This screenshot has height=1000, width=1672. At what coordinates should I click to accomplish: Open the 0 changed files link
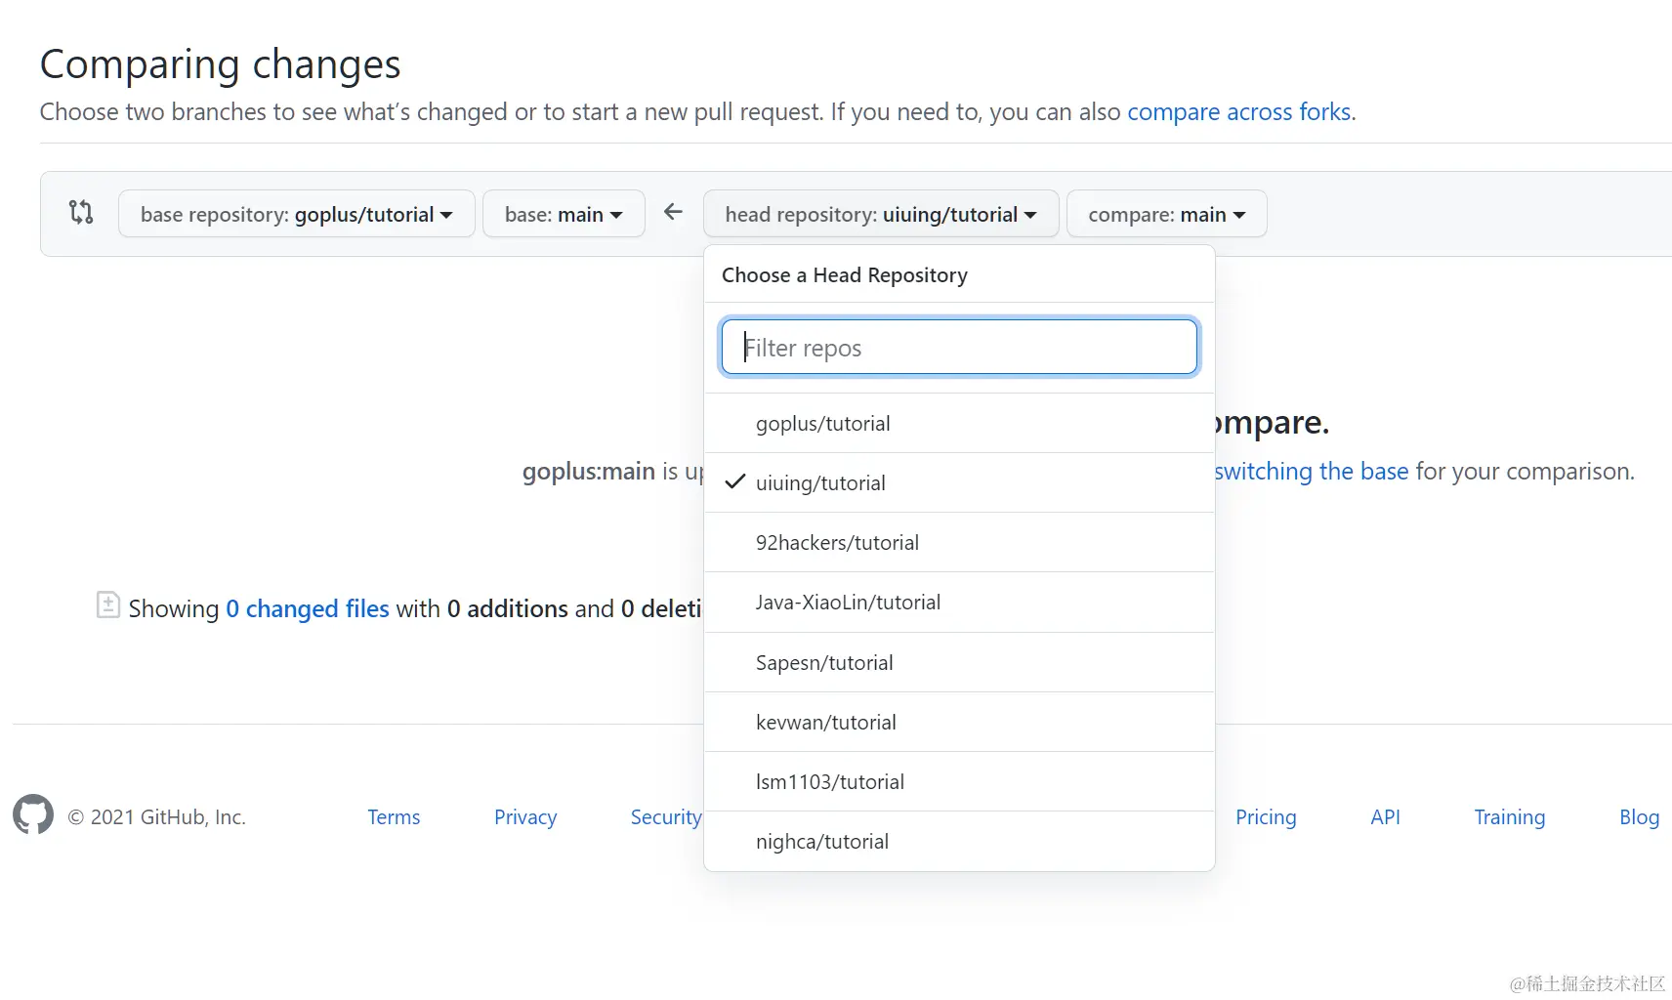click(308, 609)
